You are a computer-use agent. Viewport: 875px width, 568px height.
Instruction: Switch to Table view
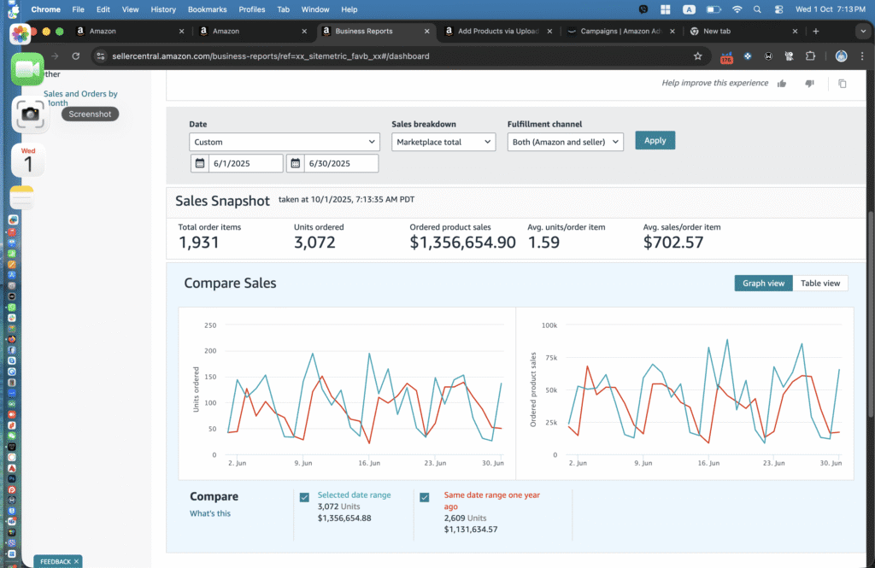coord(819,283)
